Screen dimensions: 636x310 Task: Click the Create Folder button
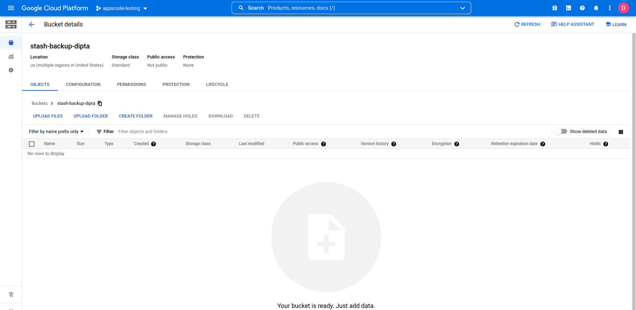point(136,116)
